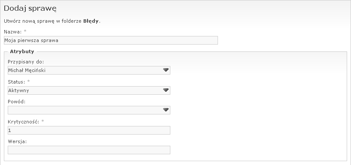351x165 pixels.
Task: Expand the Status dropdown arrow
Action: click(x=166, y=90)
